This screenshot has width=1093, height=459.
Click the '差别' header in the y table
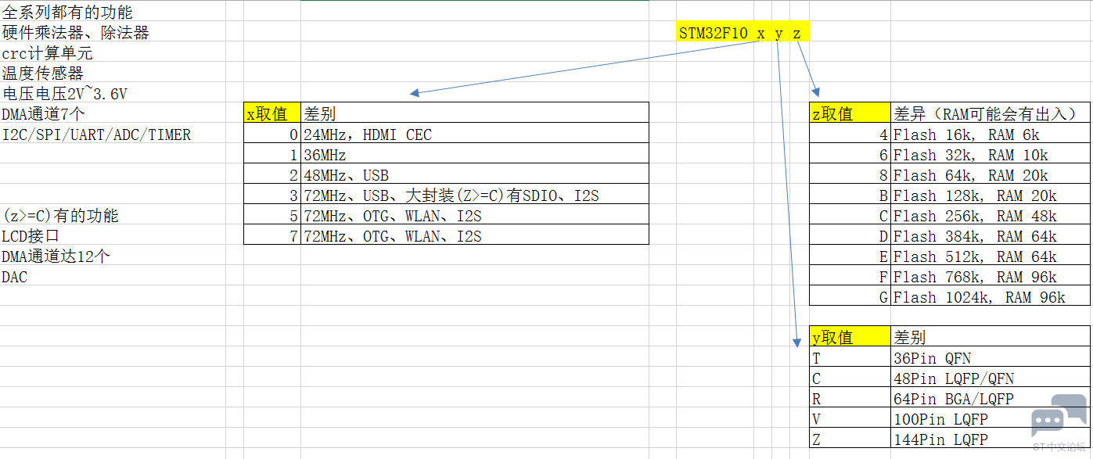click(991, 337)
